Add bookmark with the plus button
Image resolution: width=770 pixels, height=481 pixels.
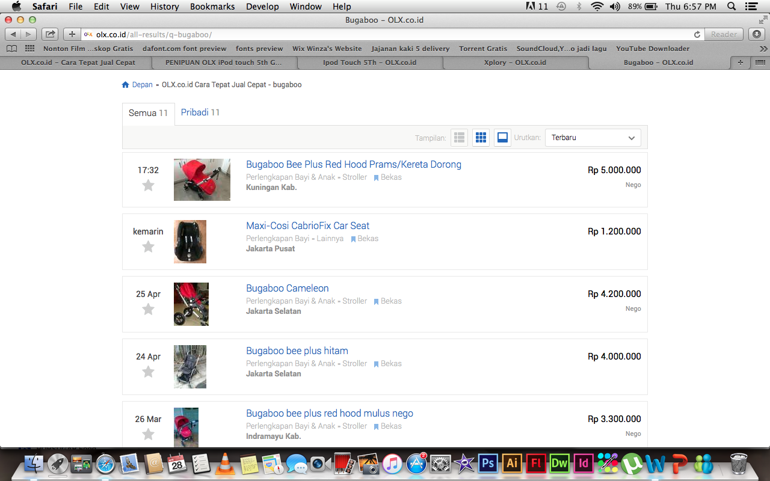[72, 35]
